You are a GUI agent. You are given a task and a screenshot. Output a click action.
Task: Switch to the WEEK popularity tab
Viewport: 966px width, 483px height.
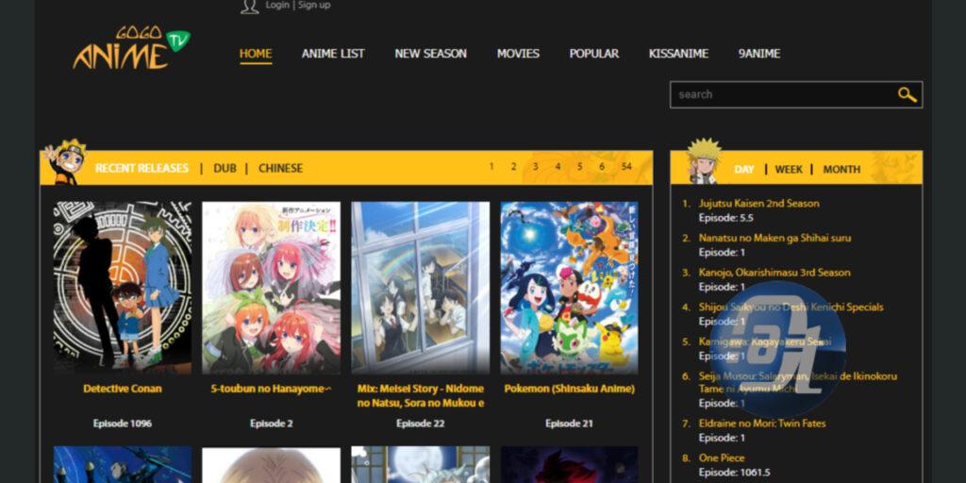point(789,170)
